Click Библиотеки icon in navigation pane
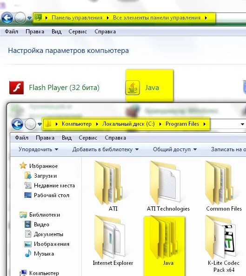Screen dimensions: 246x276 tap(23, 215)
